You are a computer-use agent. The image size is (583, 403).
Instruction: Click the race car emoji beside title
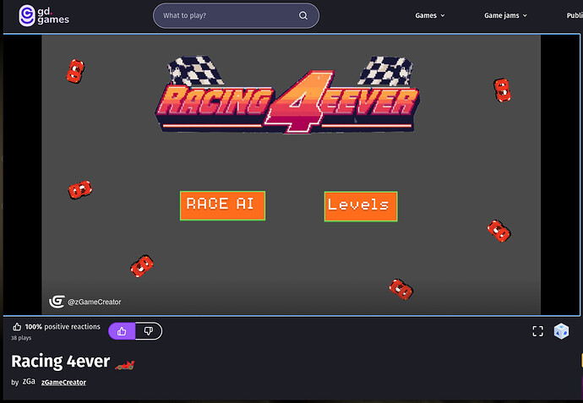125,365
